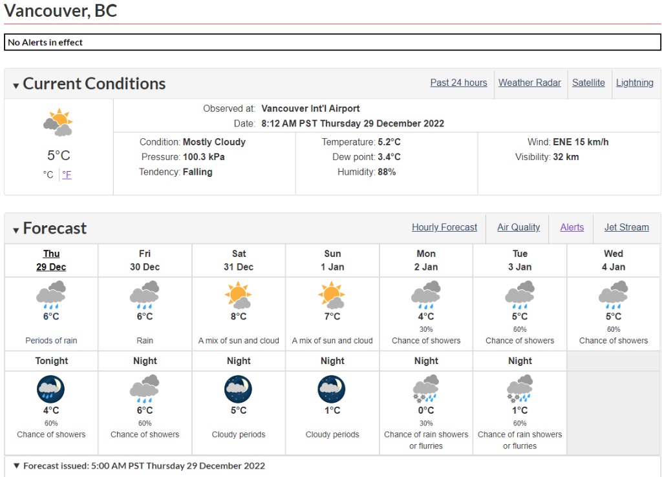Switch temperature units to °F
This screenshot has height=477, width=662.
pos(67,174)
